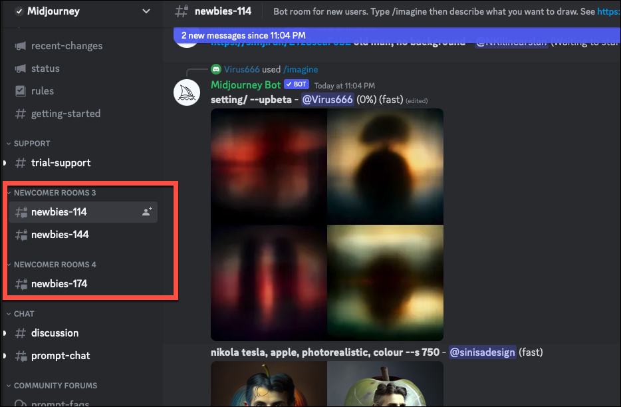Open the bottom-left dark red generated image
621x407 pixels.
[269, 283]
